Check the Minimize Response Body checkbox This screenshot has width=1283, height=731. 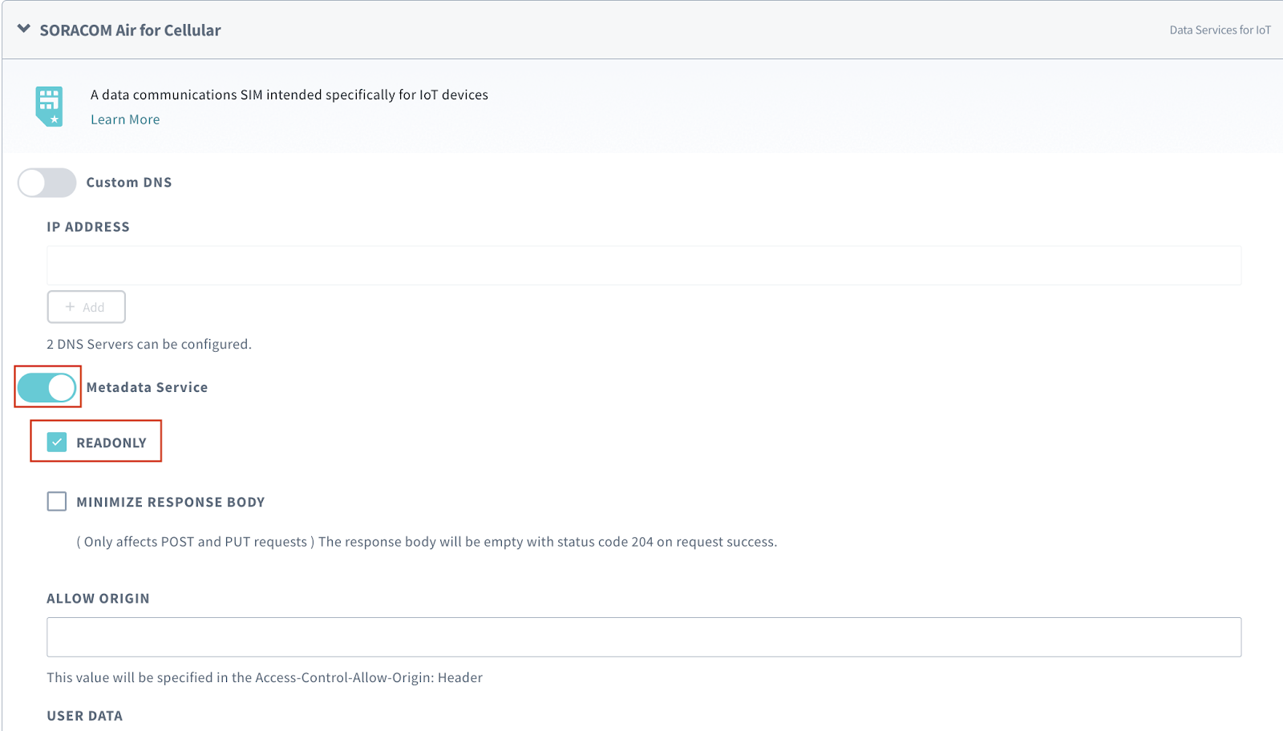pos(57,502)
